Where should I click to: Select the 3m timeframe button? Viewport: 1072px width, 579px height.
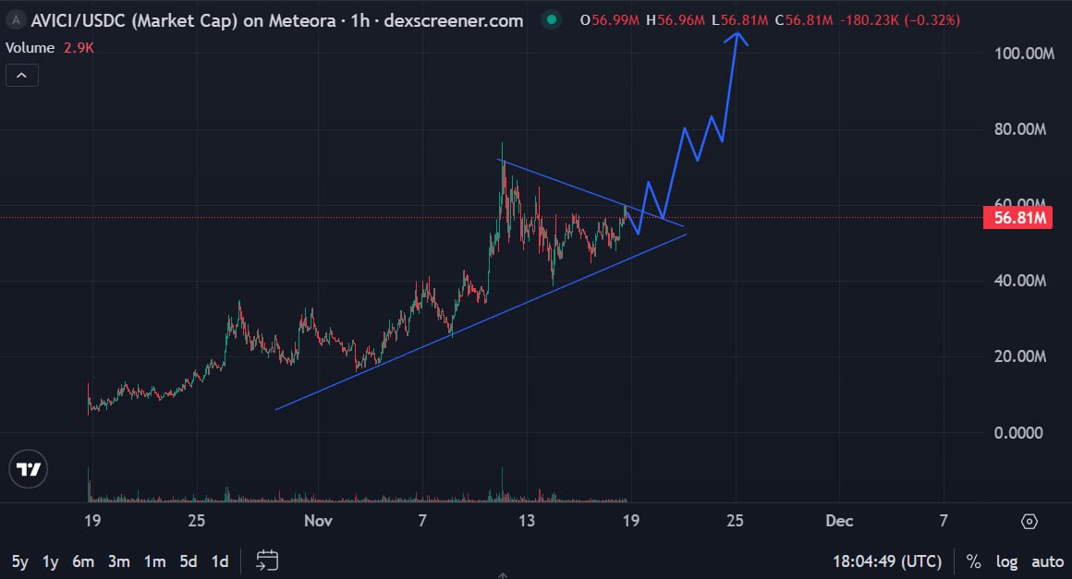coord(118,561)
